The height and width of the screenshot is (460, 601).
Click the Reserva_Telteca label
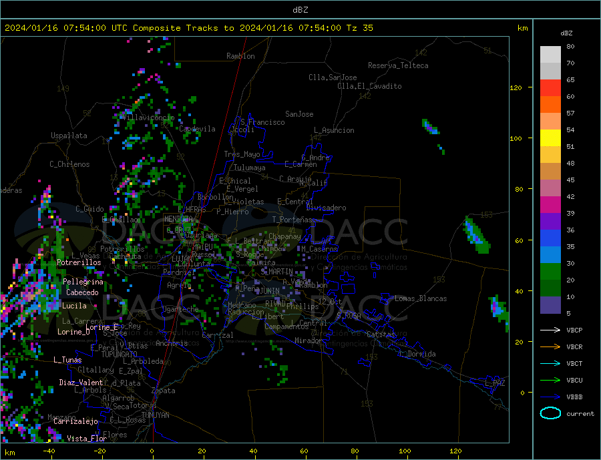tap(398, 65)
